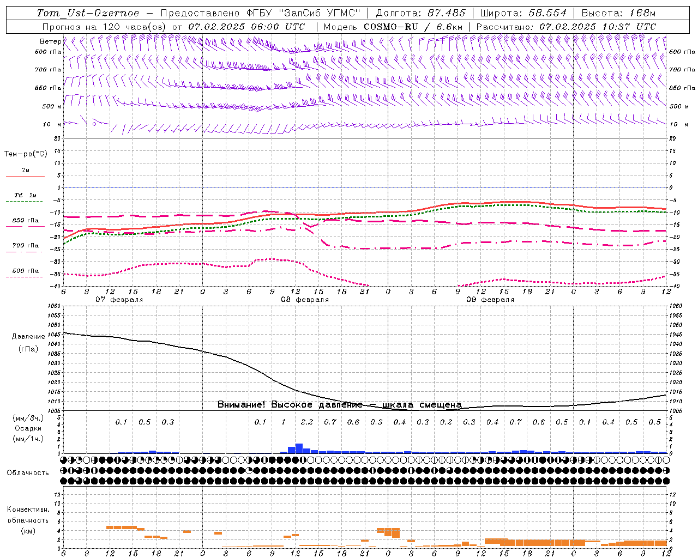Click the (мм/1ч.) hourly precipitation unit label

tap(28, 439)
